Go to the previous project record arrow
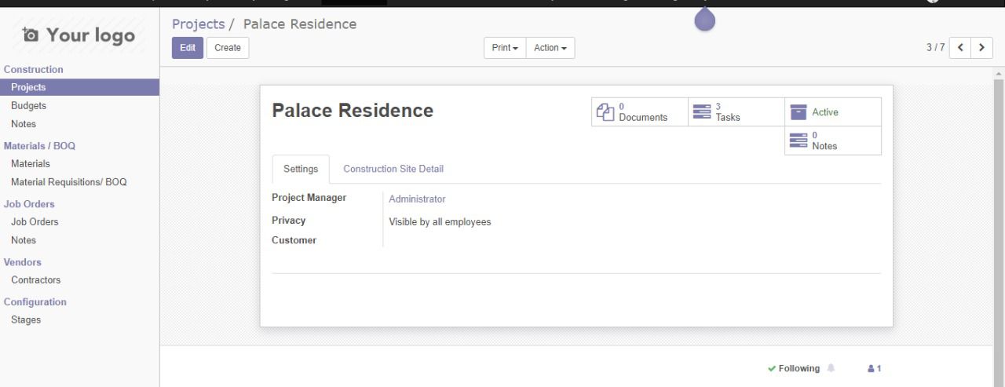The image size is (1005, 387). (x=960, y=48)
